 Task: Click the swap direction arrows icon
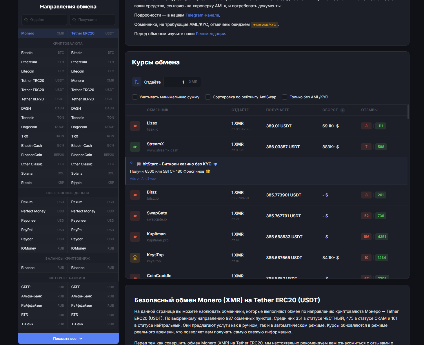pos(137,82)
